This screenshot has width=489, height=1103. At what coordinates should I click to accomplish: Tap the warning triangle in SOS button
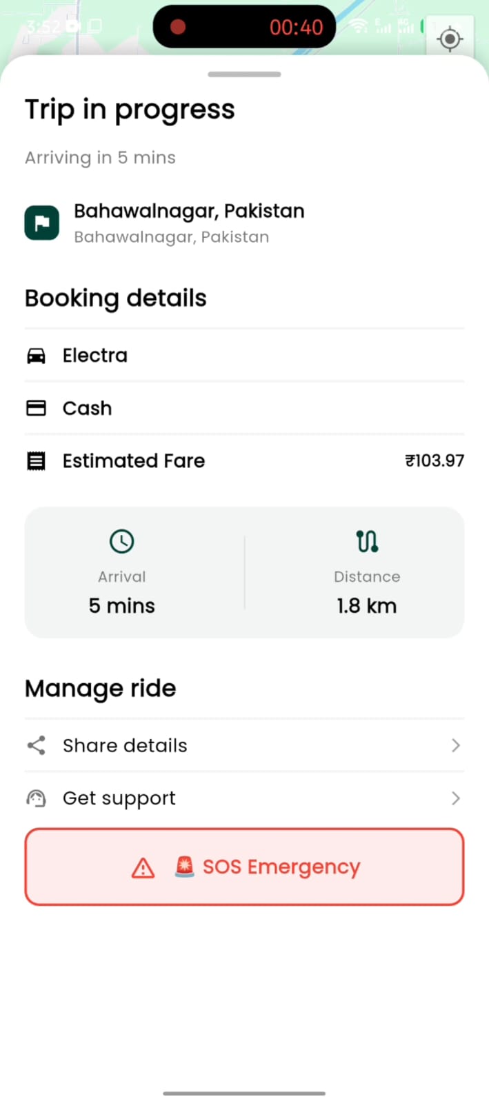coord(143,867)
